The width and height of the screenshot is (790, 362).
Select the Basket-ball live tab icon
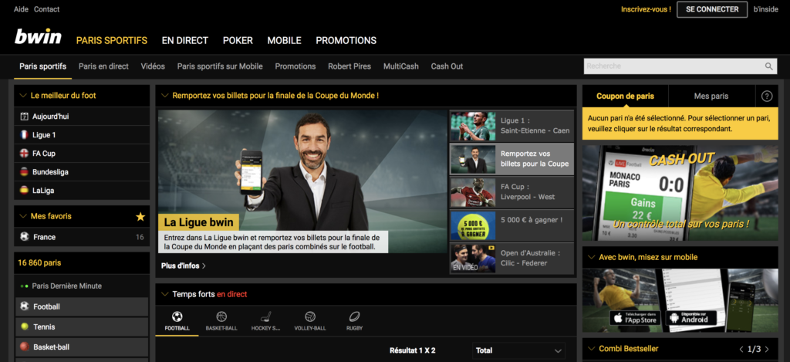click(221, 316)
